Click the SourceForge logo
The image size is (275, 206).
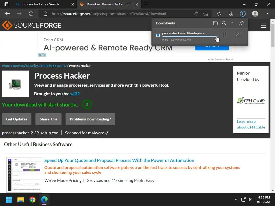point(32,25)
